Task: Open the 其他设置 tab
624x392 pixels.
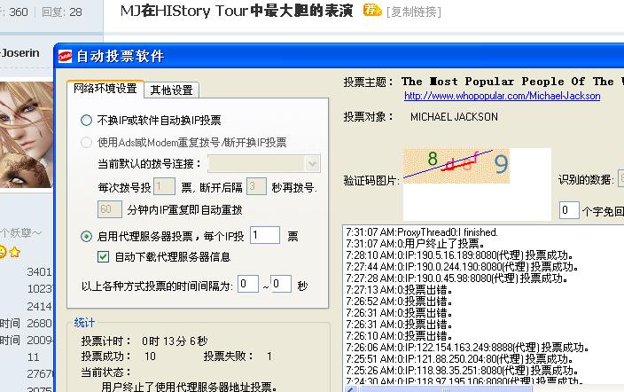Action: tap(172, 90)
